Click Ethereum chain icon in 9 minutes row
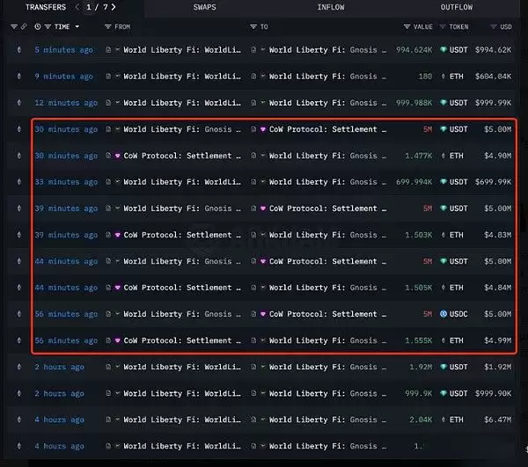The height and width of the screenshot is (467, 528). click(19, 77)
